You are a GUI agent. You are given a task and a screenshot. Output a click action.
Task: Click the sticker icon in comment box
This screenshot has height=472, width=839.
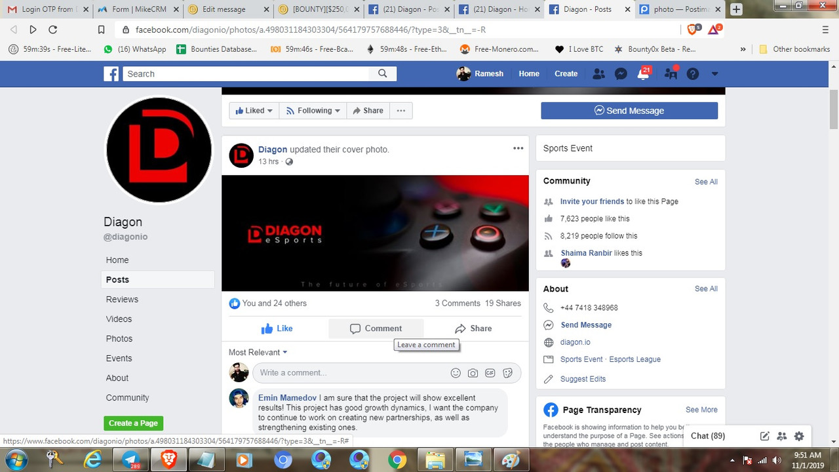tap(507, 373)
